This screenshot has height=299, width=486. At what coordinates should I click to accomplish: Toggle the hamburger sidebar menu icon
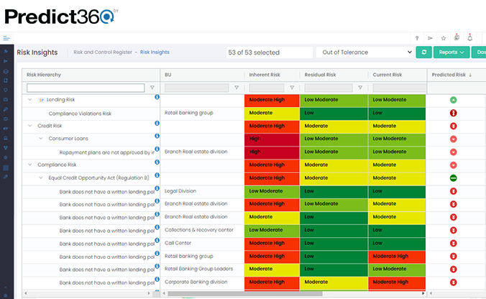pyautogui.click(x=6, y=38)
